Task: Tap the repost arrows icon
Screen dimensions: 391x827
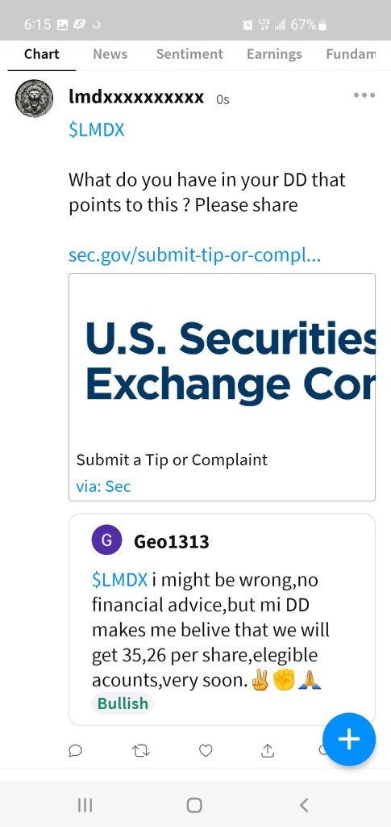Action: (x=140, y=750)
